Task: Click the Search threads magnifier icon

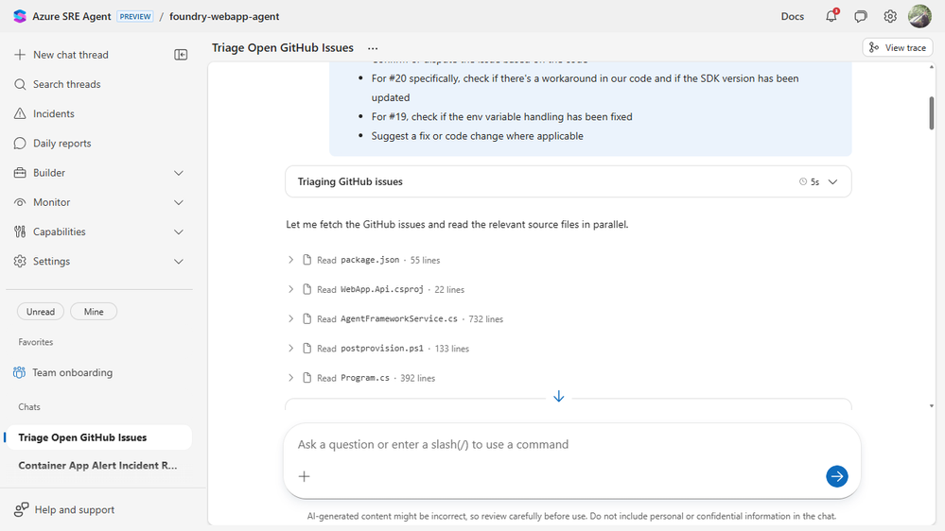Action: click(20, 84)
